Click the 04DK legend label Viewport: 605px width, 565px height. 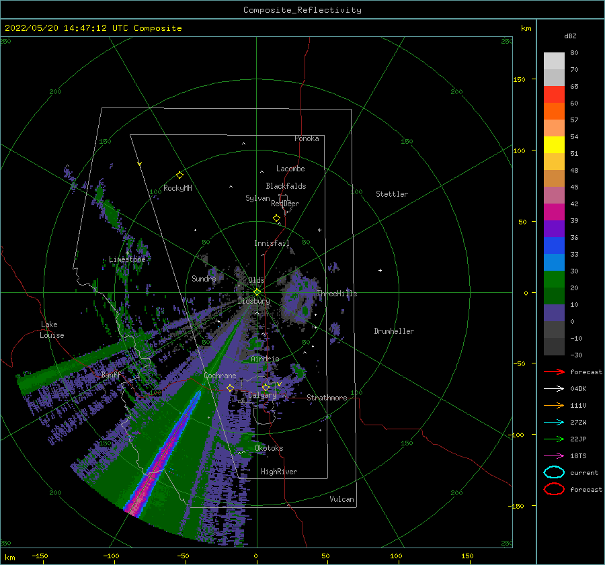pyautogui.click(x=578, y=389)
